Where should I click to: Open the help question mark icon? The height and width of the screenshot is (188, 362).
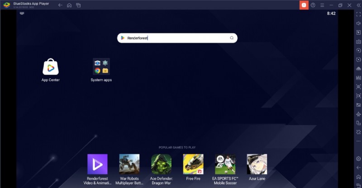[313, 5]
